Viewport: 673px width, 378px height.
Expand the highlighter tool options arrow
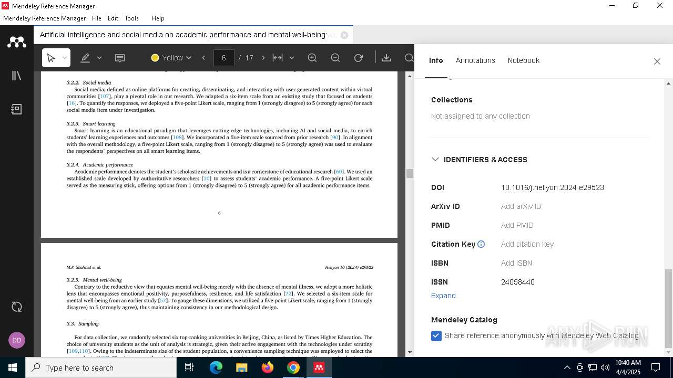tap(99, 58)
